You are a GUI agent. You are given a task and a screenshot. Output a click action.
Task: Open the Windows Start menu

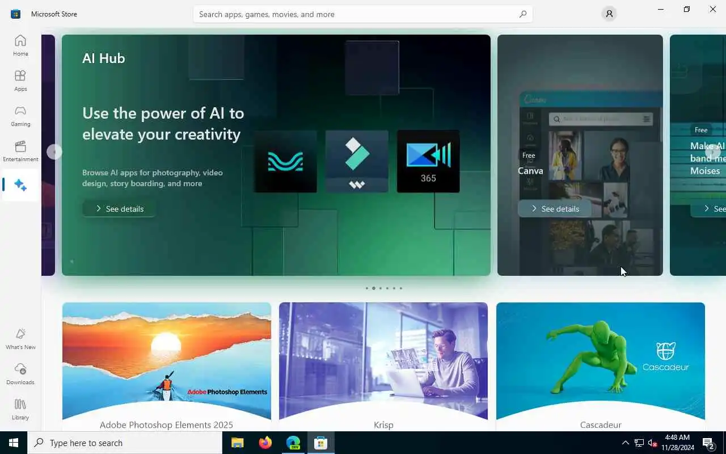[x=14, y=443]
